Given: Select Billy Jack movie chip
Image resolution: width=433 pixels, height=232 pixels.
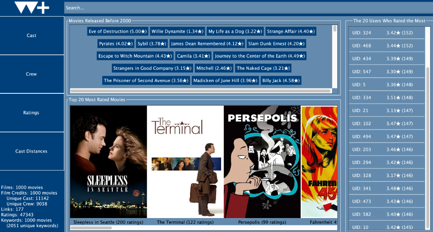Looking at the screenshot, I should (281, 81).
